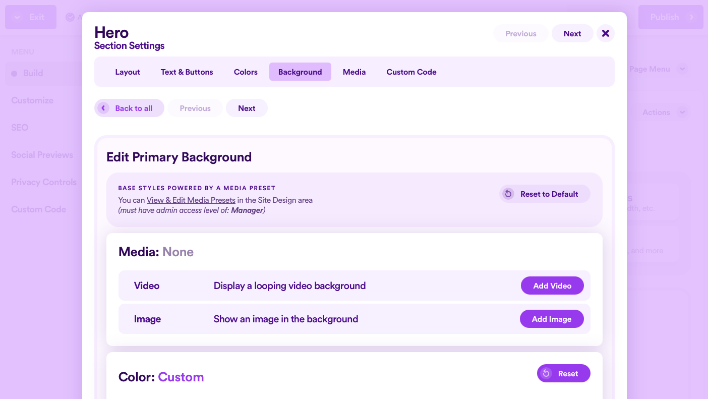Image resolution: width=708 pixels, height=399 pixels.
Task: Click 'BASE STYLES POWERED BY A MEDIA PRESET' text
Action: click(197, 188)
